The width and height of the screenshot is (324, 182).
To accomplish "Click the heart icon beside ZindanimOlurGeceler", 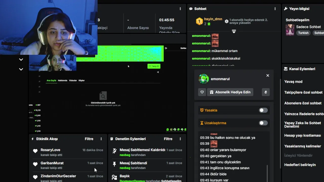I will point(35,177).
